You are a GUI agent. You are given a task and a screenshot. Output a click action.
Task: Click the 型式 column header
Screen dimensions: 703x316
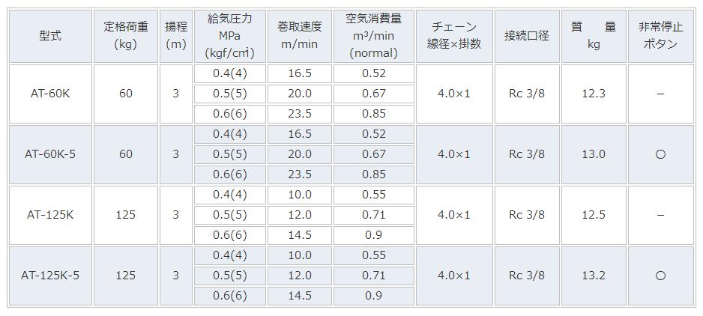point(50,36)
